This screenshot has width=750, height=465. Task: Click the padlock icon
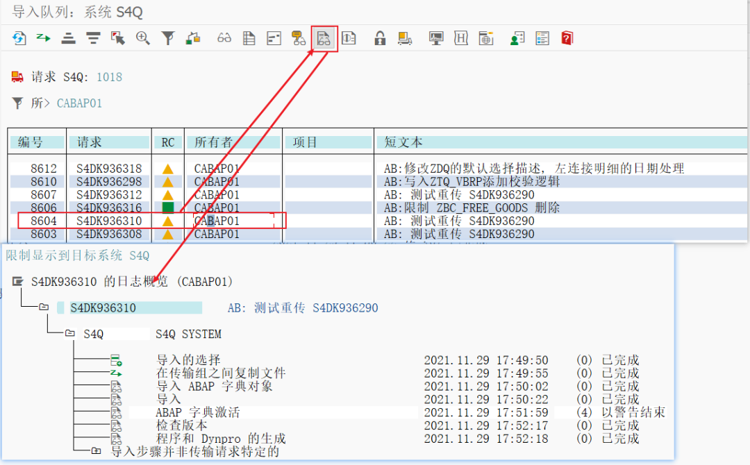click(x=380, y=38)
